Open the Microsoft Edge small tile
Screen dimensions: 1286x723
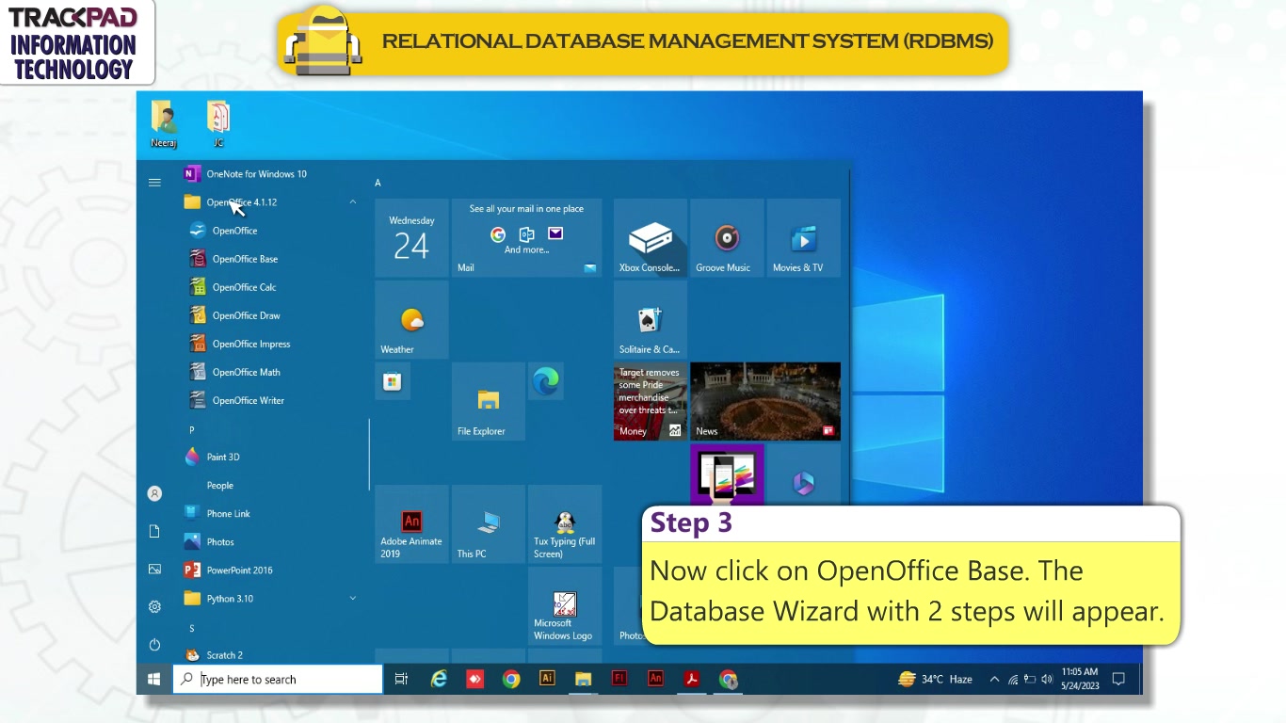point(546,381)
